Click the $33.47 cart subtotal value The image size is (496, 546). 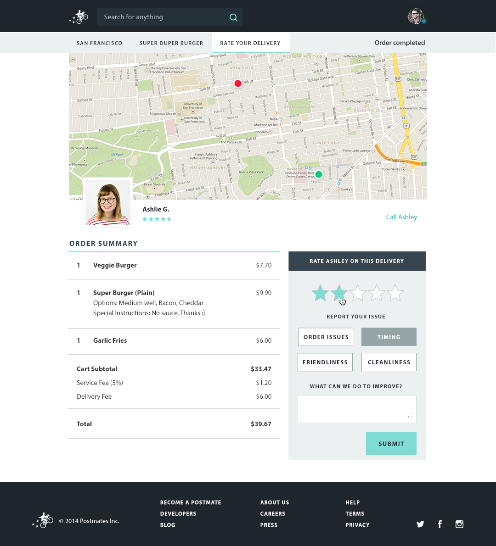click(261, 369)
